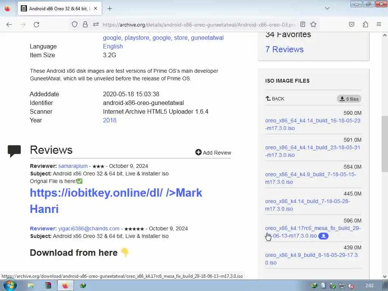
Task: Open WinRAR taskbar icon
Action: click(x=48, y=286)
